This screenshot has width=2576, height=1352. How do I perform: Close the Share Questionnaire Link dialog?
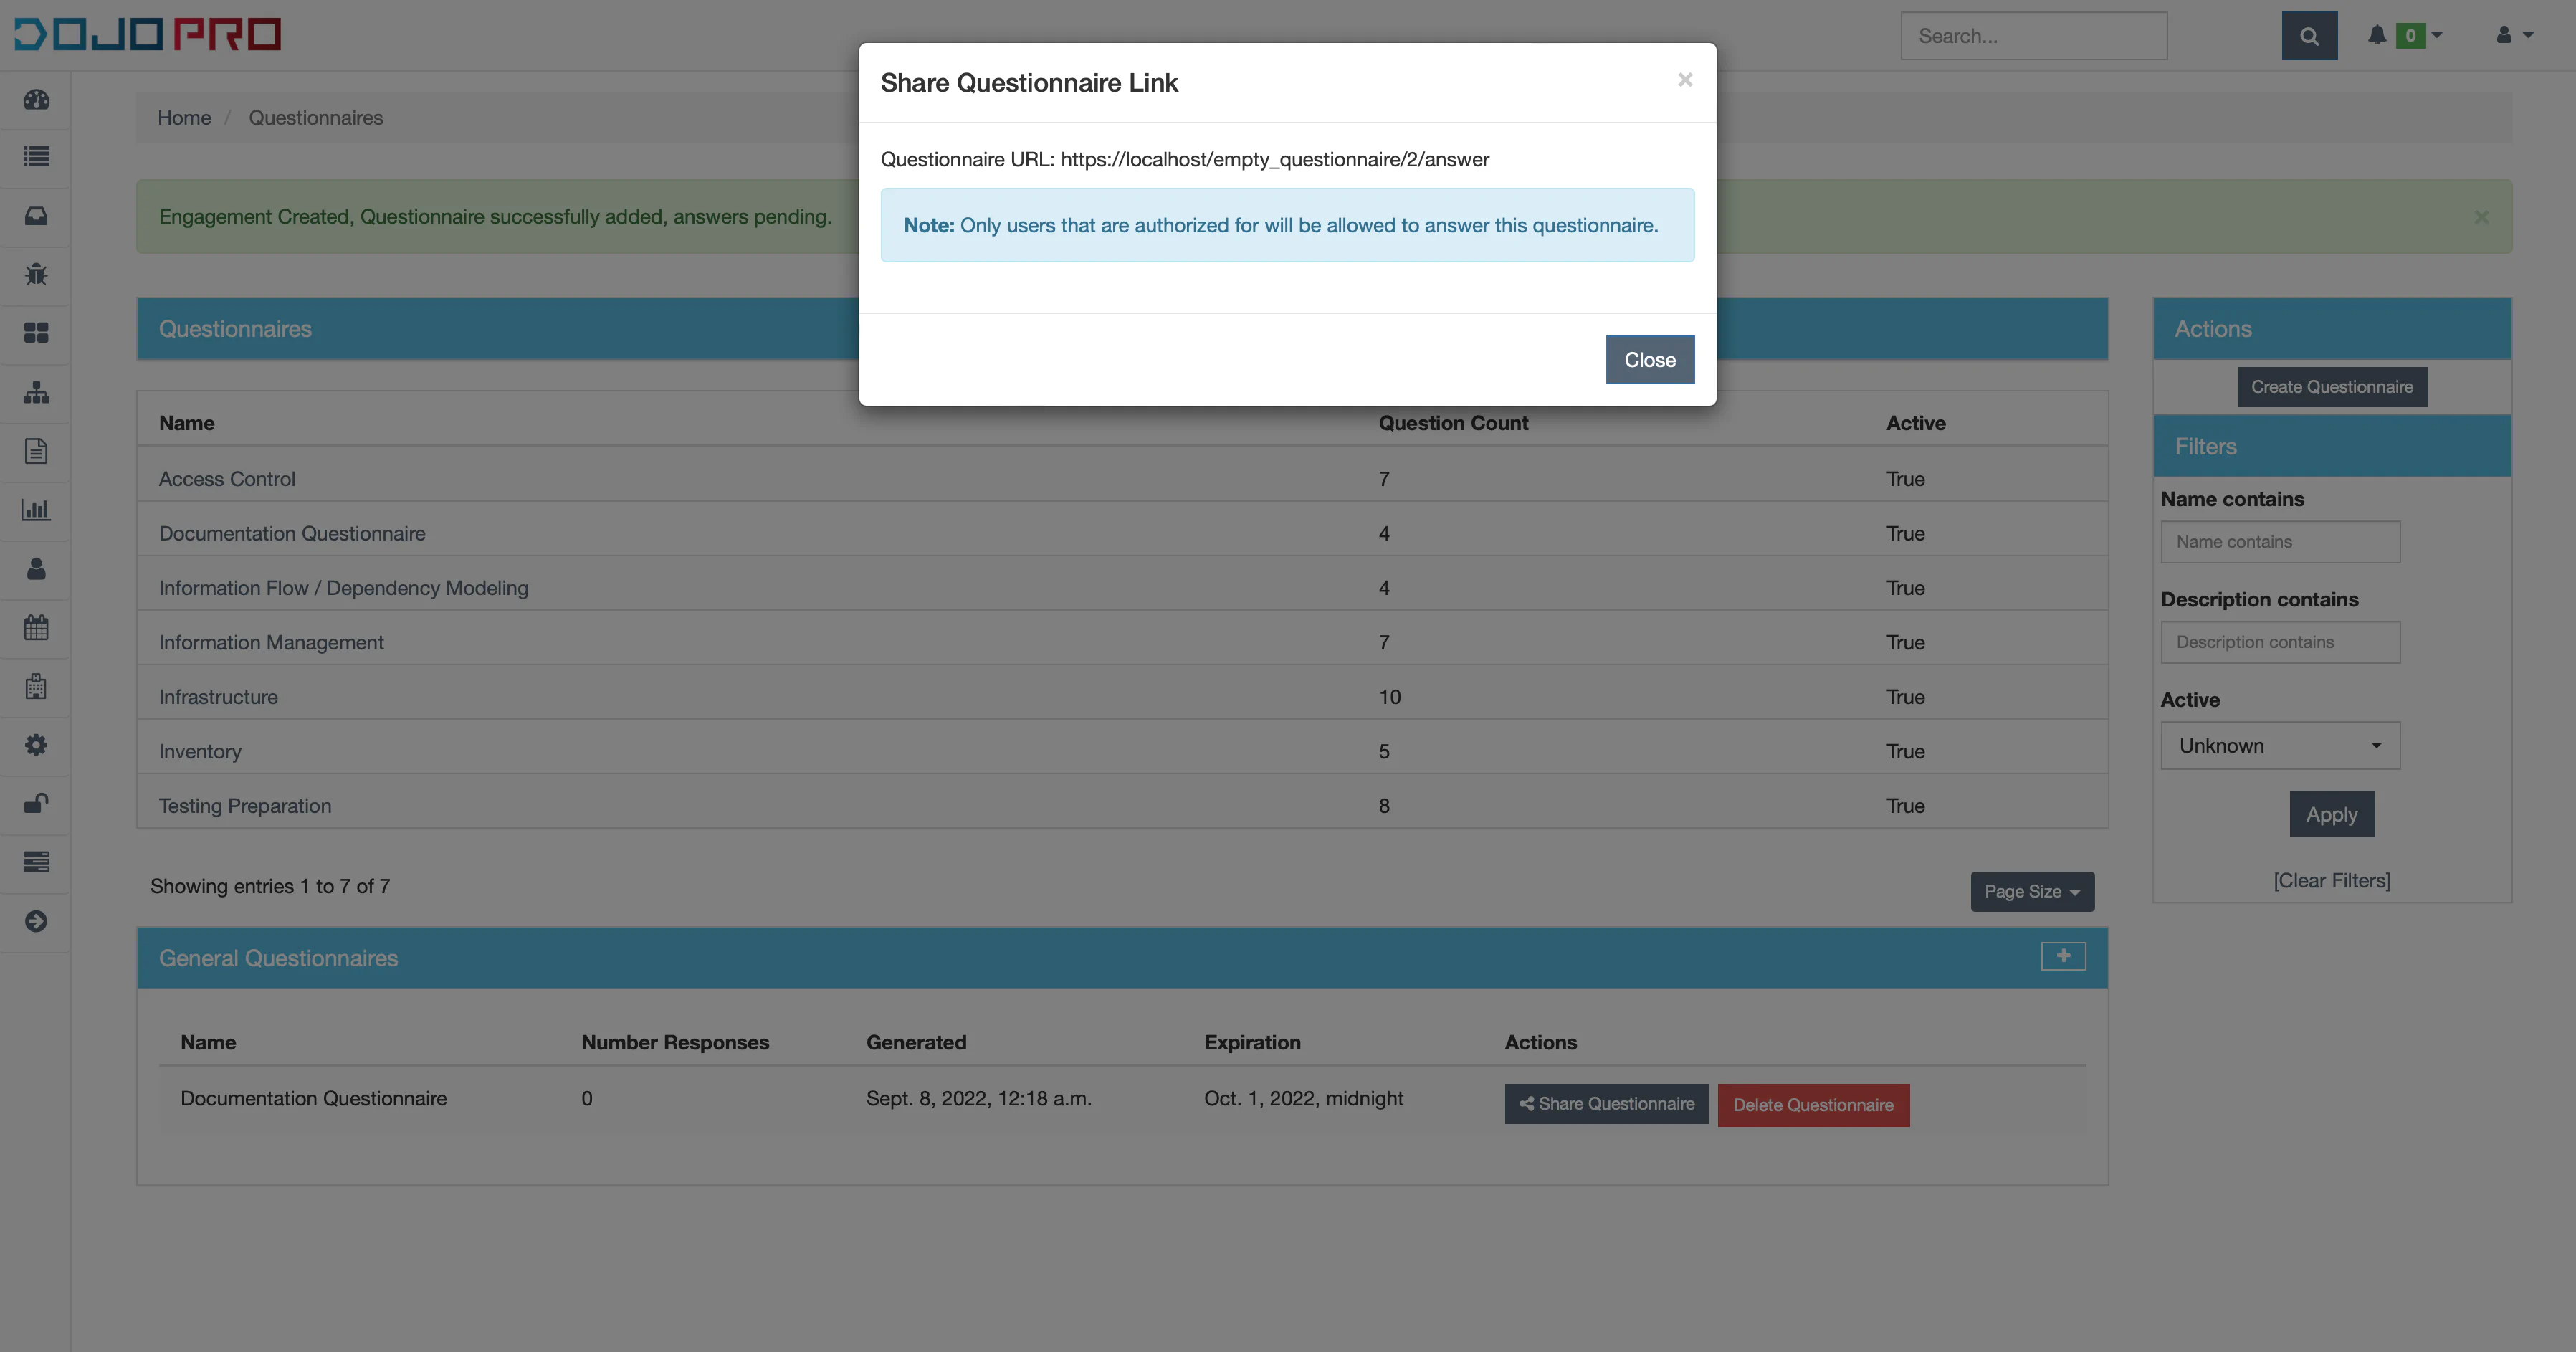click(1649, 359)
